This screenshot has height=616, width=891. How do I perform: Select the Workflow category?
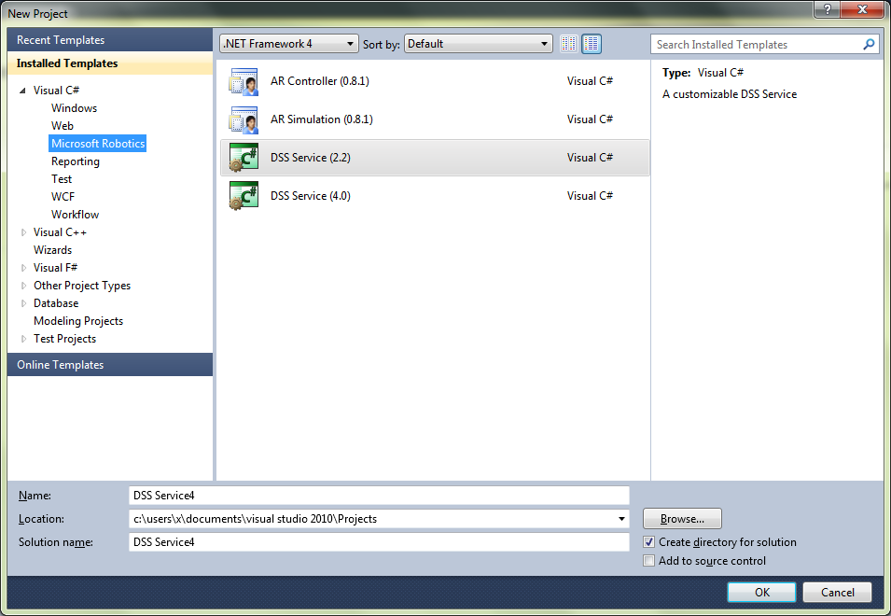(75, 215)
